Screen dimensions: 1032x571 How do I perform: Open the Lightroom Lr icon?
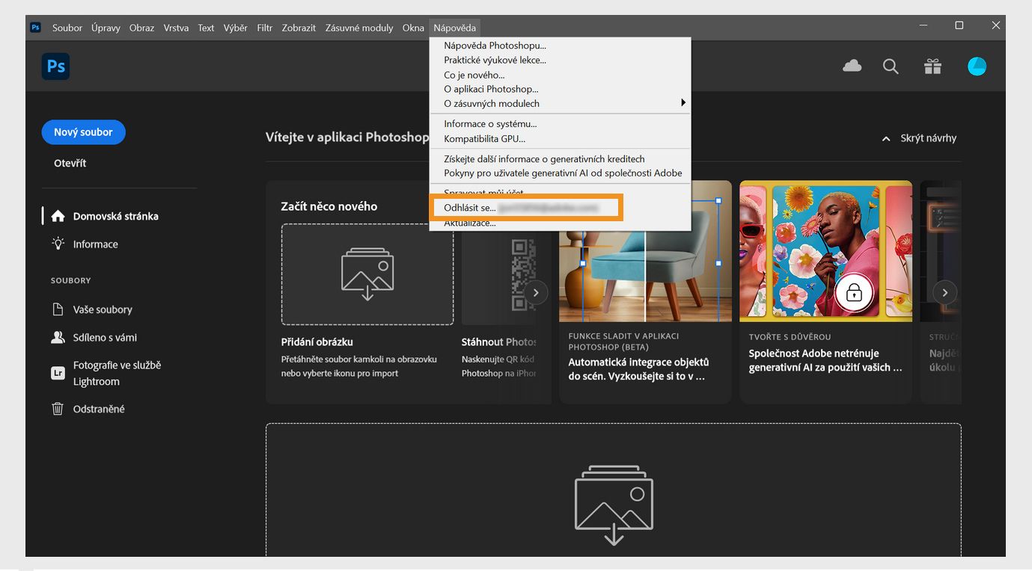[x=58, y=371]
